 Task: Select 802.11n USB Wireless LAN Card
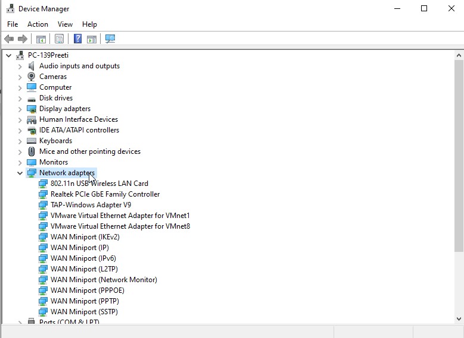pyautogui.click(x=99, y=184)
